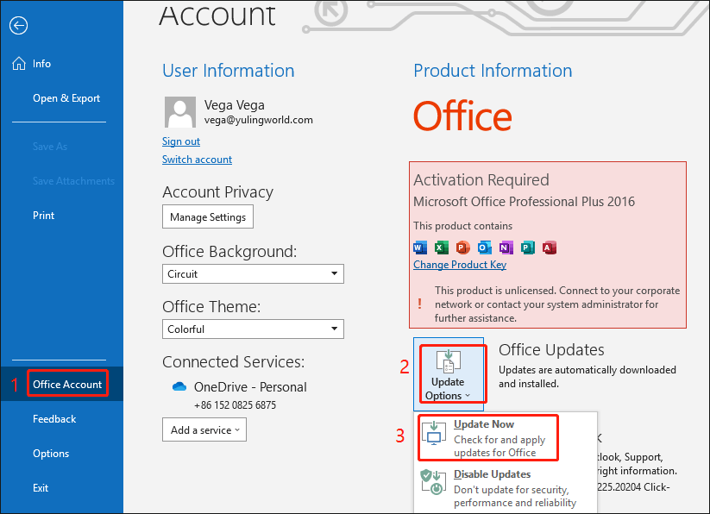Click Exit in the sidebar
This screenshot has width=710, height=514.
click(41, 488)
